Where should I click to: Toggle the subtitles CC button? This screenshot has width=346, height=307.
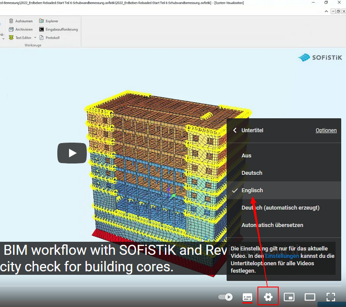[x=247, y=297]
